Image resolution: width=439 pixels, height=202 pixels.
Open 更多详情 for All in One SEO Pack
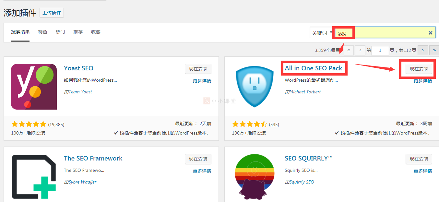(x=423, y=81)
